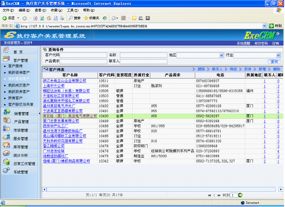Click the green go-to-page arrow icon

point(240,195)
